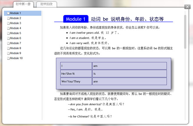Click the heading text 动词 be 说明身份、年龄、状态等
This screenshot has height=126, width=193.
[x=127, y=19]
